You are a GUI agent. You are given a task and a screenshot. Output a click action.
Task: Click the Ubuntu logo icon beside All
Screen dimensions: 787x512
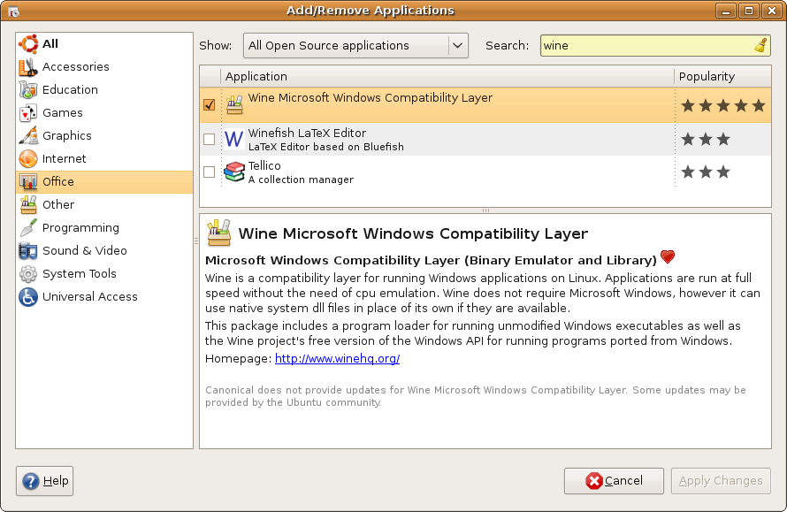(x=28, y=43)
